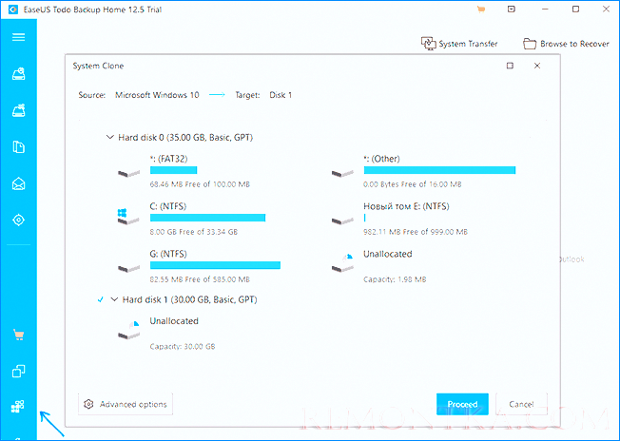620x441 pixels.
Task: Click the 'Capacity: 30.00 GB' text
Action: click(183, 347)
